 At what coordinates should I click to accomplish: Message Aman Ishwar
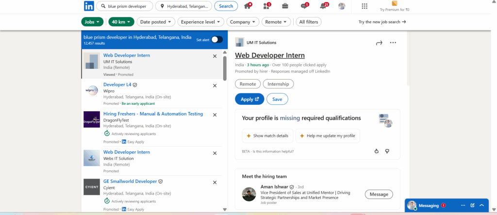379,195
